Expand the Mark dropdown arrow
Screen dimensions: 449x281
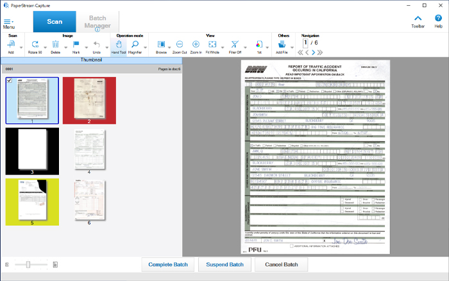[x=86, y=47]
